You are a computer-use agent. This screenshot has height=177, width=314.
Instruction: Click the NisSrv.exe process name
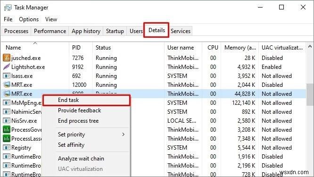click(24, 121)
